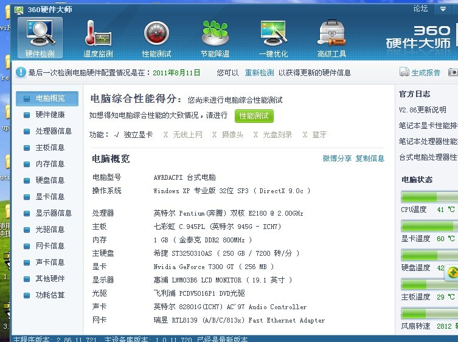Click the 无线上网 feature indicator
The height and width of the screenshot is (342, 458).
coord(183,134)
